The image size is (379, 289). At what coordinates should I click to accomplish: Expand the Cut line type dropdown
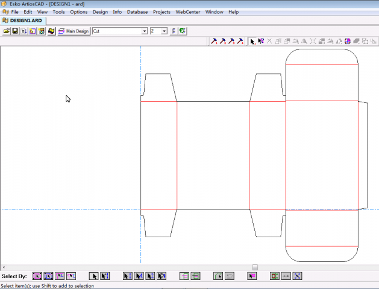145,31
